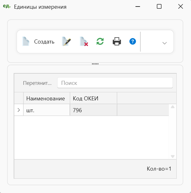Sort by the Наименование column header
191x193 pixels.
pyautogui.click(x=47, y=99)
